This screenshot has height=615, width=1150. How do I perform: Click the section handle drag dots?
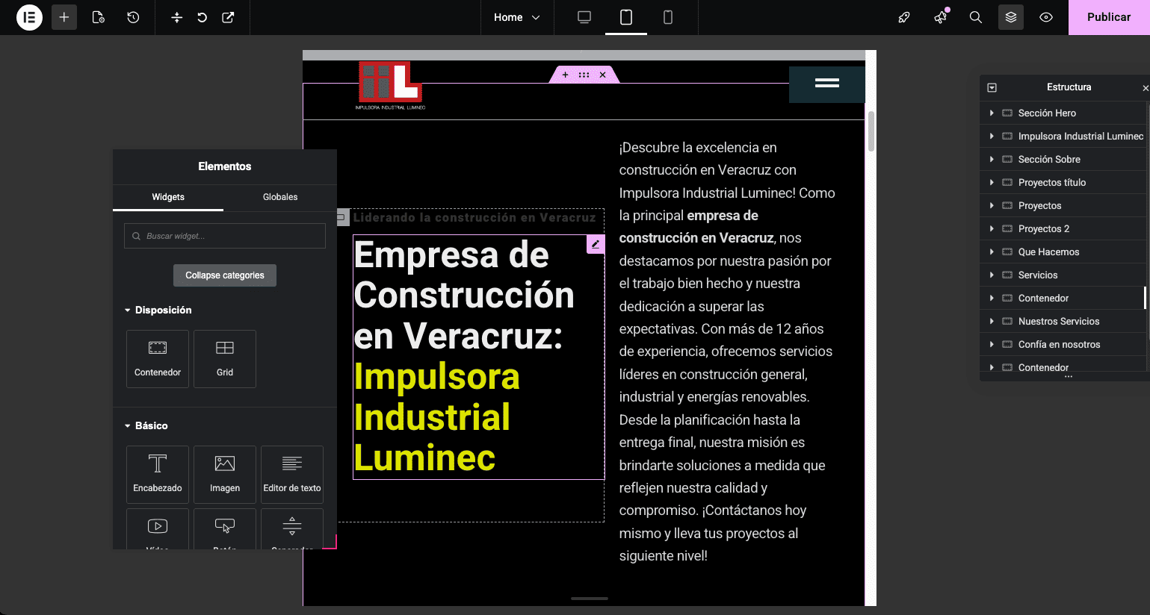click(584, 75)
